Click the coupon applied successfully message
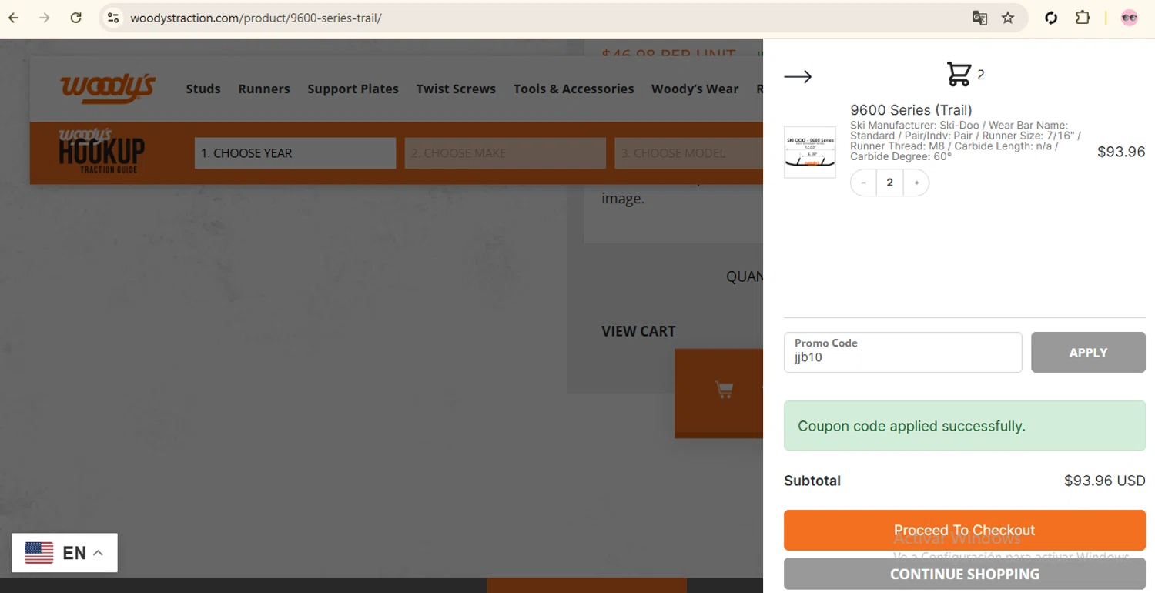The width and height of the screenshot is (1155, 593). coord(964,425)
